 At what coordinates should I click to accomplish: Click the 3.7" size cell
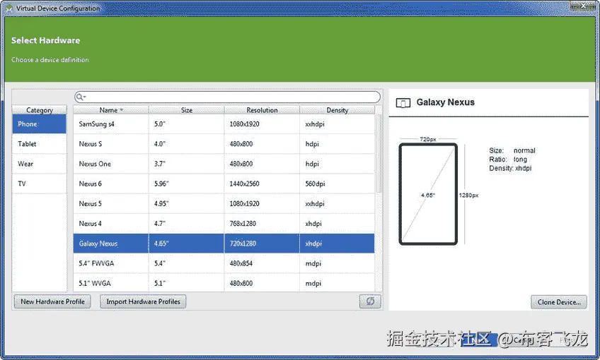tap(186, 164)
